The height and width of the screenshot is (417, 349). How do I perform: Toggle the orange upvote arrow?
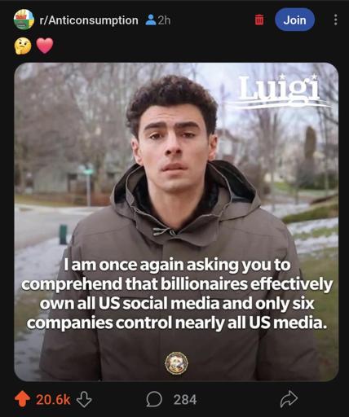click(x=22, y=399)
